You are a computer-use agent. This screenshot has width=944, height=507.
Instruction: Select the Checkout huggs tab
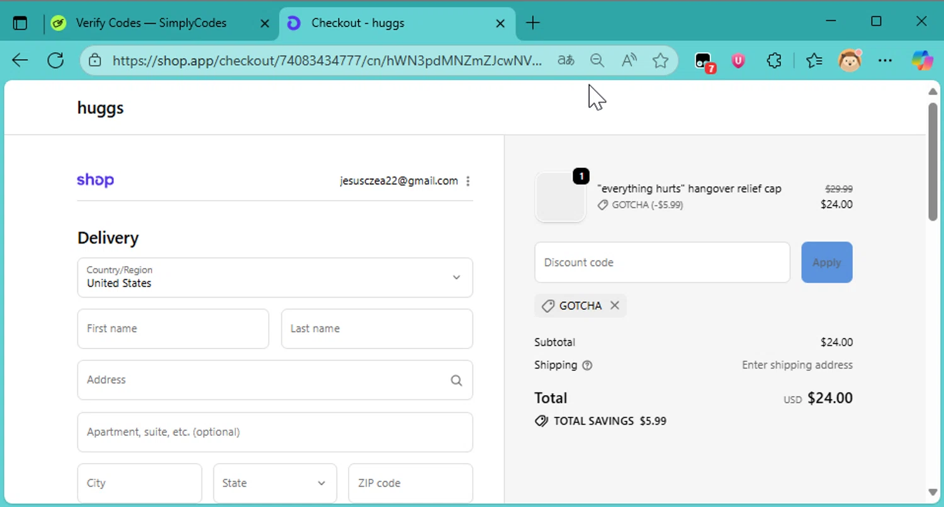point(396,23)
